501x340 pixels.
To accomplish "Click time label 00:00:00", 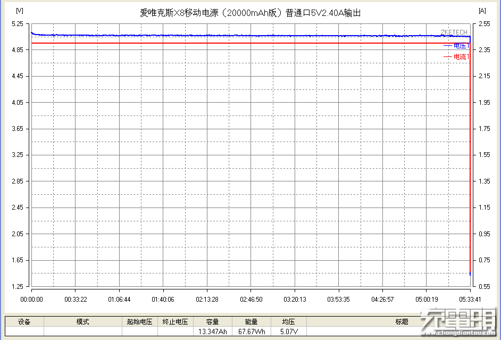I will click(31, 300).
